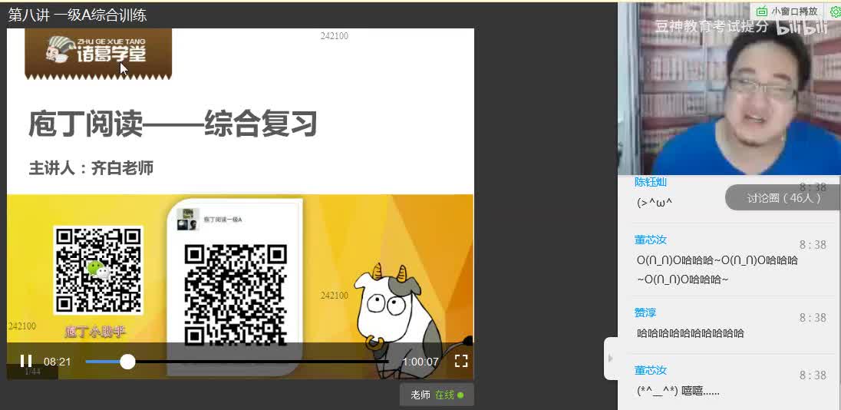The image size is (841, 410).
Task: Select username 陈钰灿 in chat
Action: pos(651,182)
